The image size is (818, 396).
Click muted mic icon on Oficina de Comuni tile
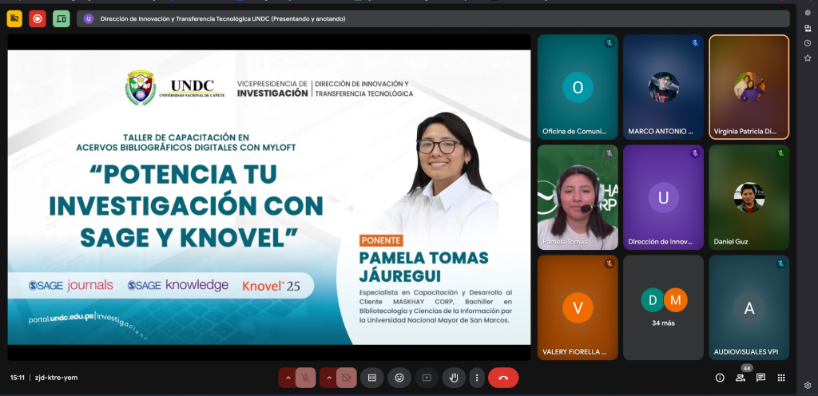(x=610, y=43)
